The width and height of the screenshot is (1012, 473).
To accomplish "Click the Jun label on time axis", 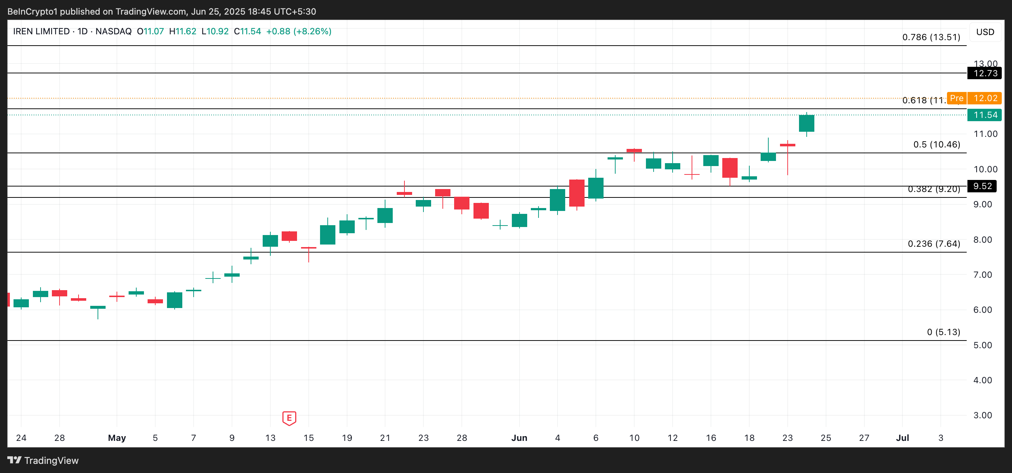I will 519,438.
